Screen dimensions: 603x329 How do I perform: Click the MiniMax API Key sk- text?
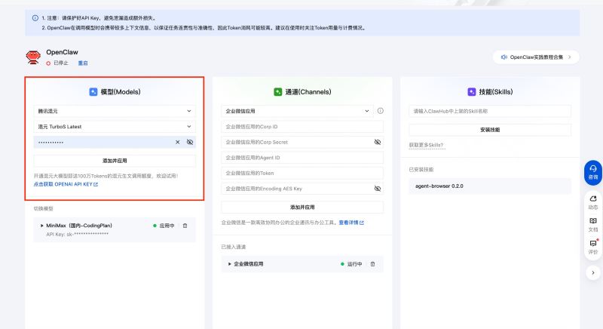[x=78, y=234]
